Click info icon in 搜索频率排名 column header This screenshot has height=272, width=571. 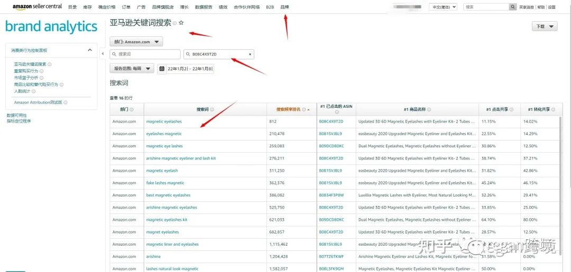pos(303,109)
